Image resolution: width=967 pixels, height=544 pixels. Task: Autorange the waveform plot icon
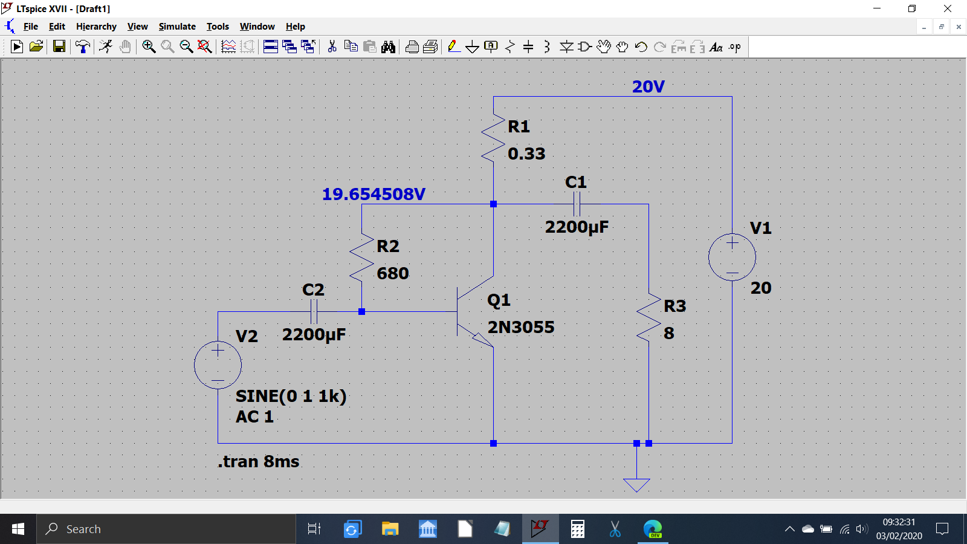pyautogui.click(x=228, y=47)
